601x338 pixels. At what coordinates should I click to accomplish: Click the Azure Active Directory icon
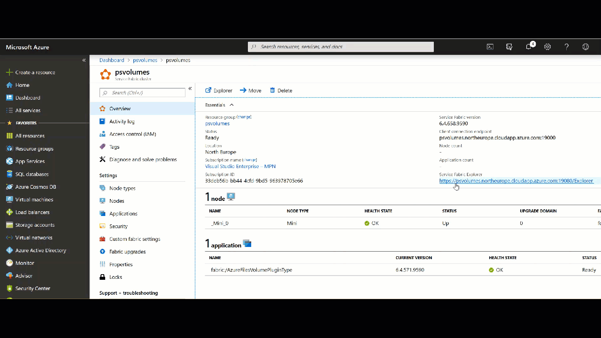(9, 250)
